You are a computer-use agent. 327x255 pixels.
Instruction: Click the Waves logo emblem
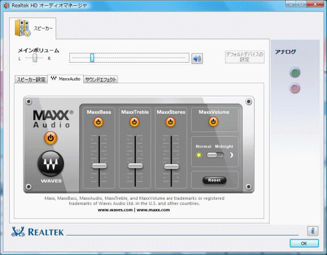50,164
